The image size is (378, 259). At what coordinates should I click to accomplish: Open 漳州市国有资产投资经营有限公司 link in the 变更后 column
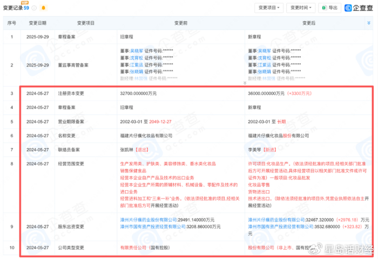[x=281, y=227]
